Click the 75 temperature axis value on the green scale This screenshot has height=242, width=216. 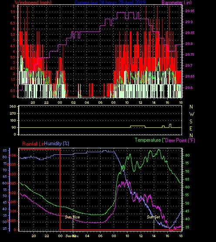187,163
